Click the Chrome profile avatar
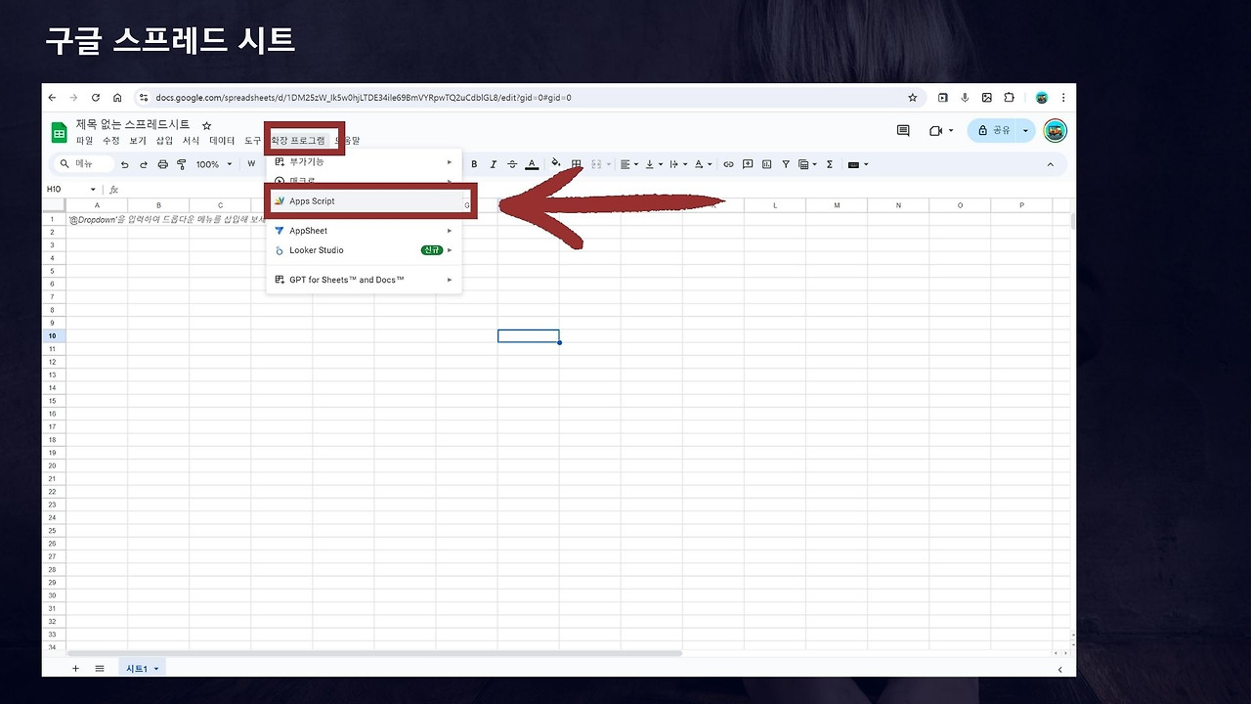Image resolution: width=1251 pixels, height=704 pixels. click(1042, 98)
